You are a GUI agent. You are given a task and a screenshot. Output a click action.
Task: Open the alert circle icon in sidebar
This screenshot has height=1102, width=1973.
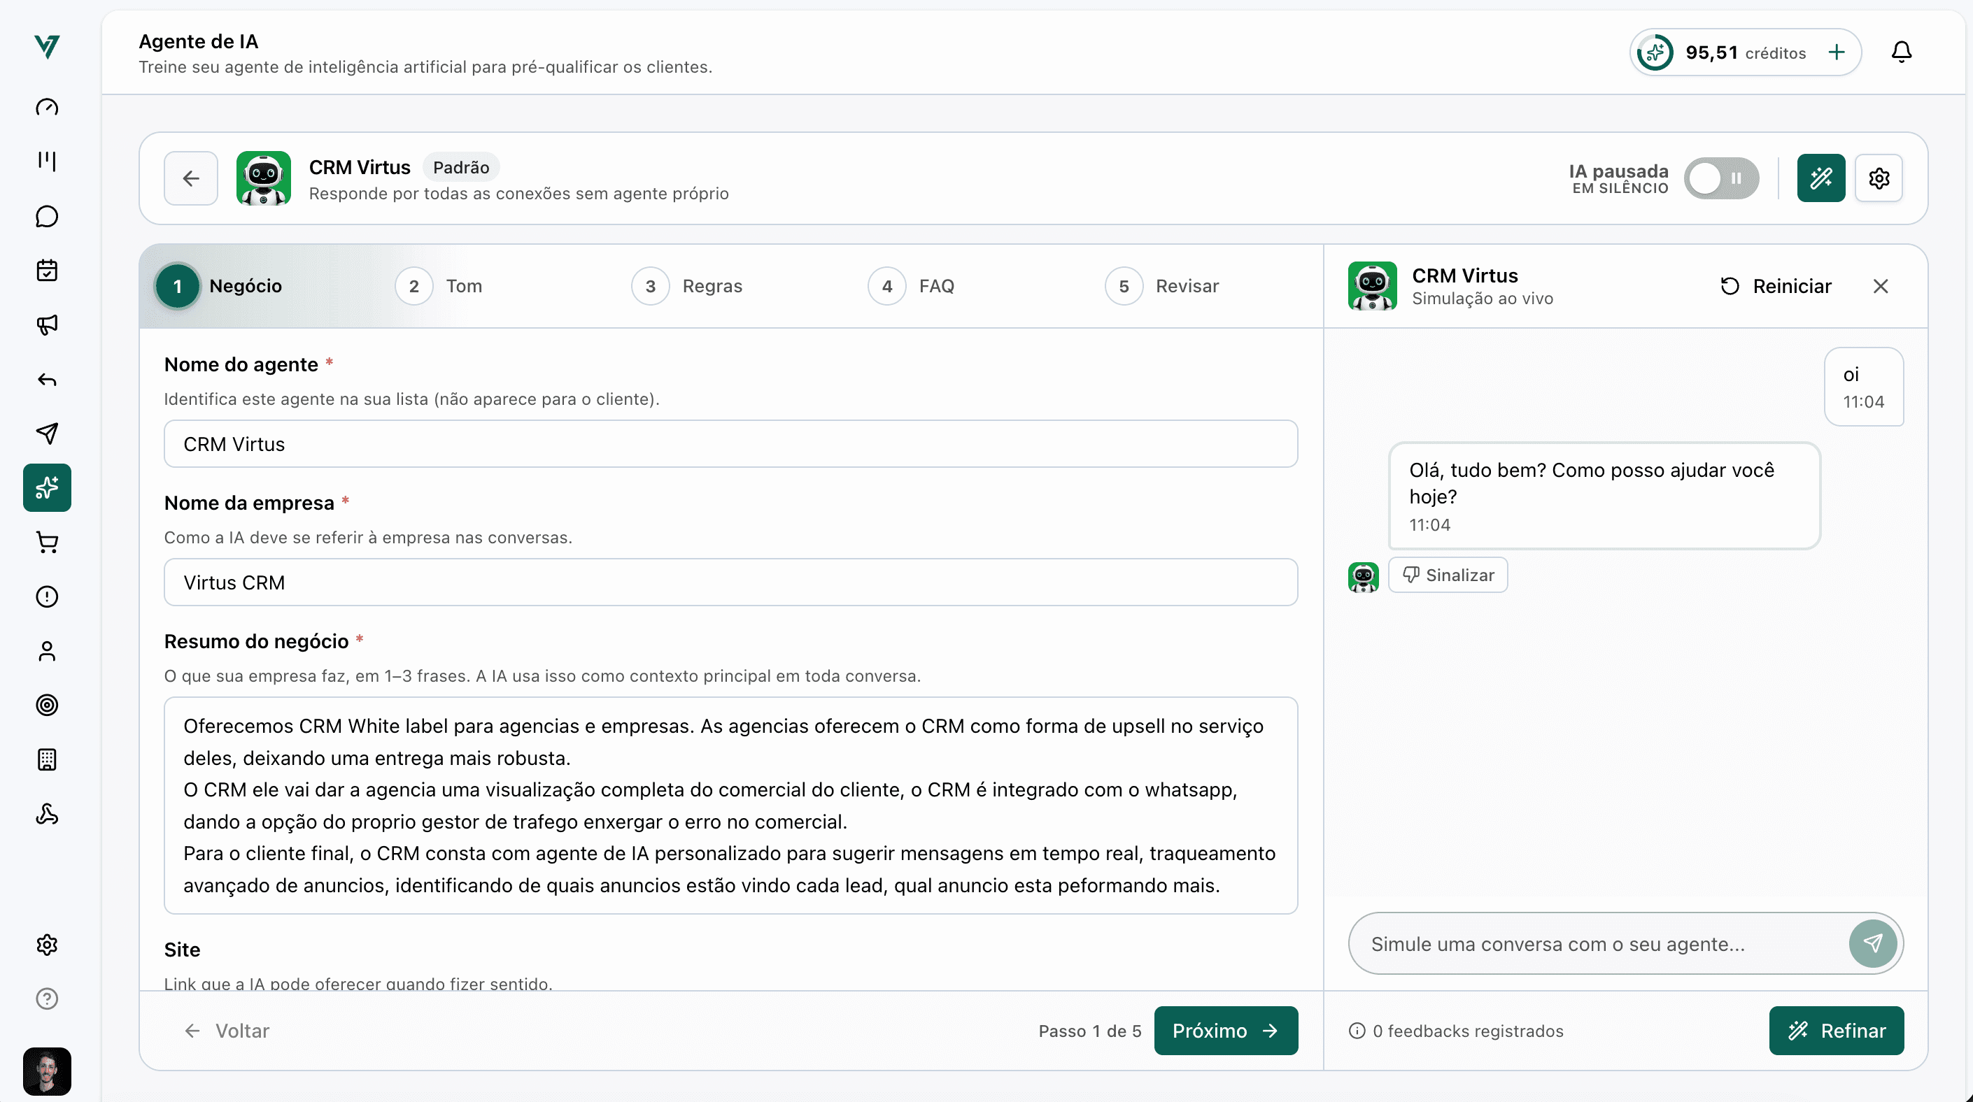47,596
